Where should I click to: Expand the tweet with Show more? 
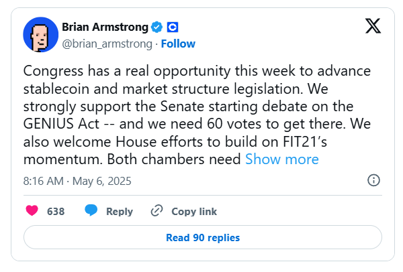tap(281, 159)
